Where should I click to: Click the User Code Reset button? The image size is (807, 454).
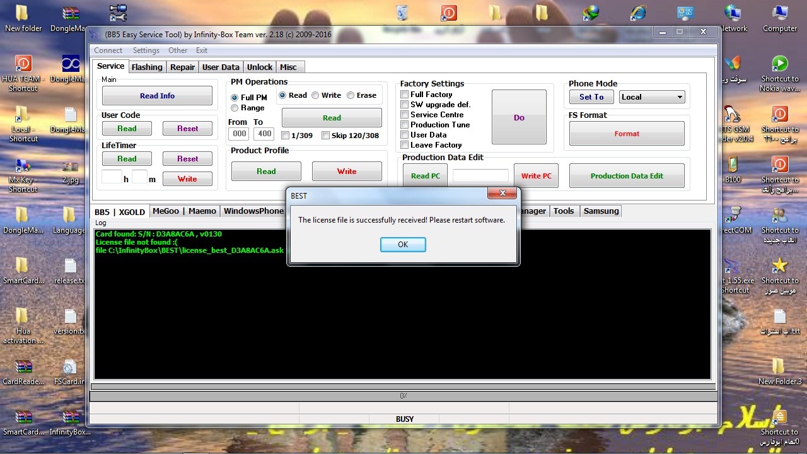tap(187, 129)
